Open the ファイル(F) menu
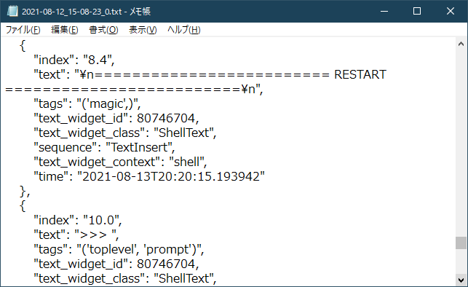 click(23, 30)
